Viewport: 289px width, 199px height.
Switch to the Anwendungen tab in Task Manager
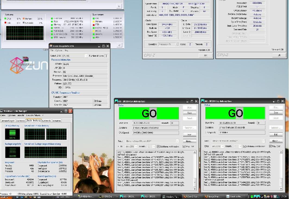[x=8, y=121]
